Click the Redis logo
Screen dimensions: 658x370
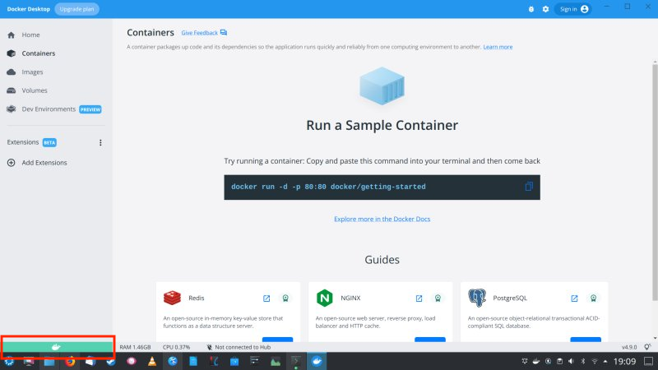pyautogui.click(x=172, y=298)
